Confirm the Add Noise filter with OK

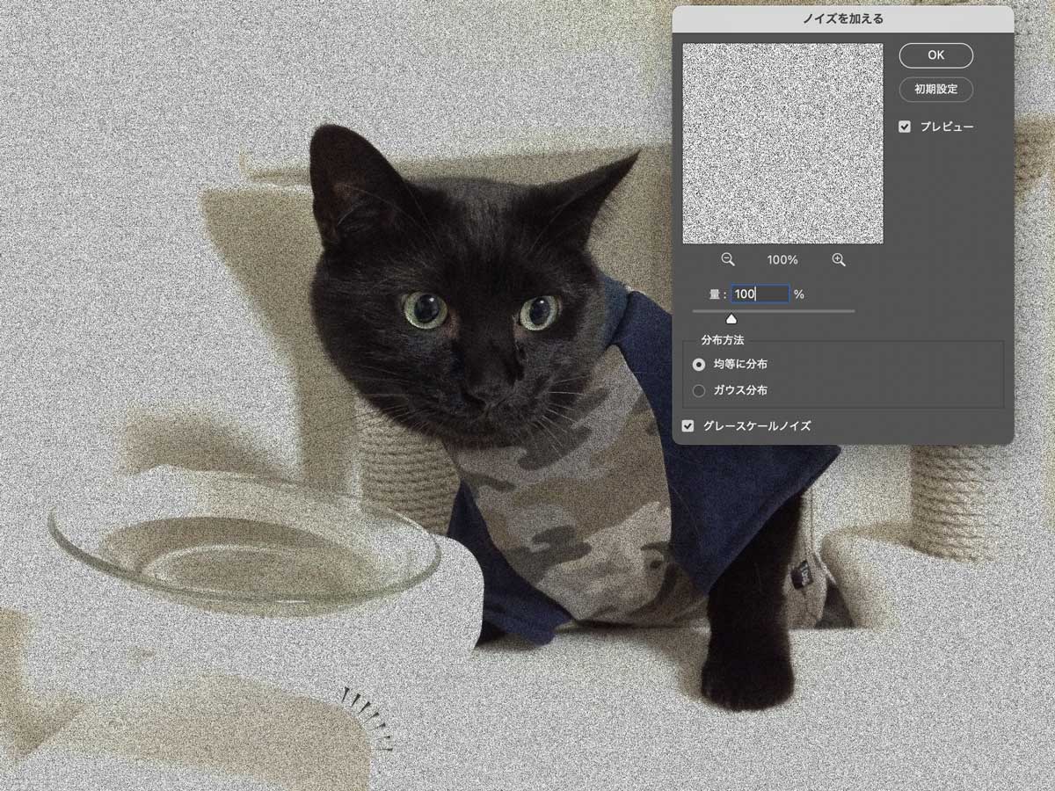(x=935, y=54)
